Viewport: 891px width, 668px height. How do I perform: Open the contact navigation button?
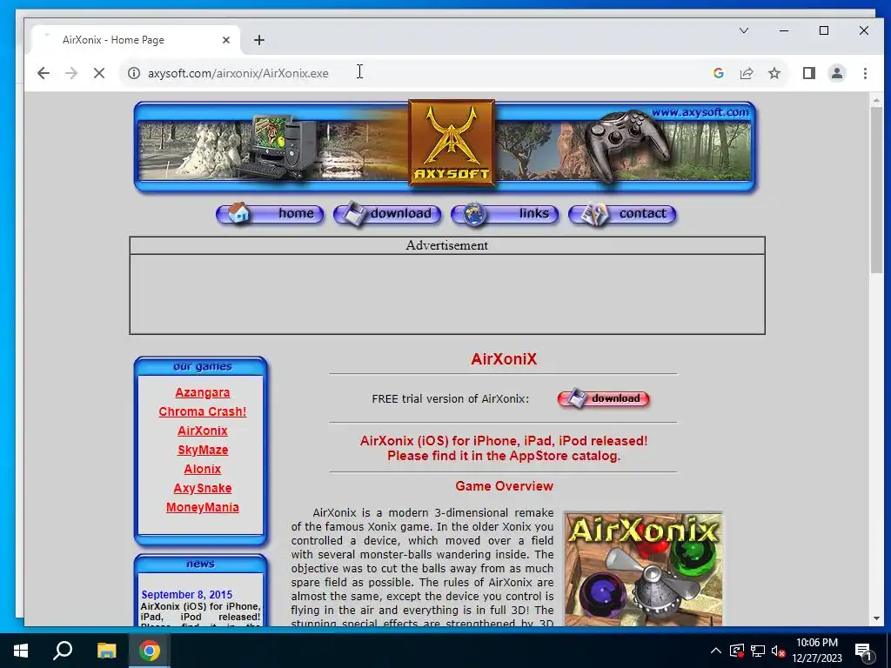click(x=622, y=214)
